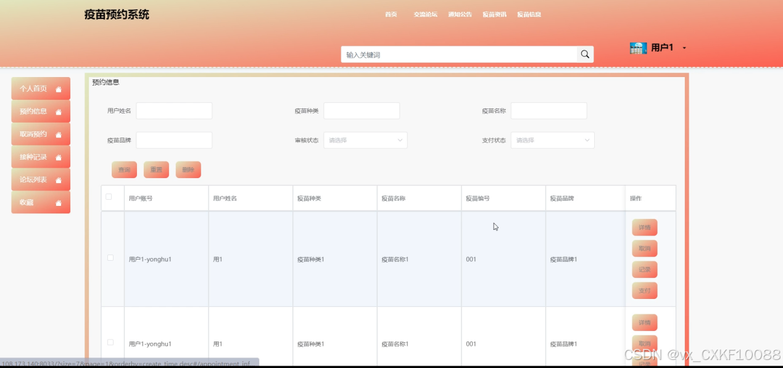Click 取消 in the first row
The width and height of the screenshot is (783, 368).
pos(645,248)
